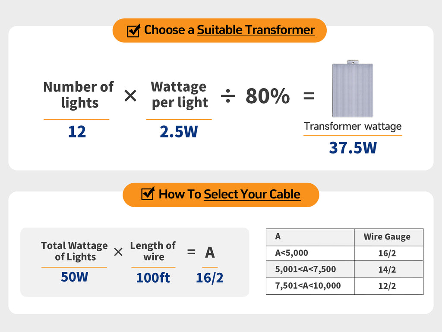Click the multiplication sign after "Number of lights"
Viewport: 442px width, 332px height.
pos(130,96)
